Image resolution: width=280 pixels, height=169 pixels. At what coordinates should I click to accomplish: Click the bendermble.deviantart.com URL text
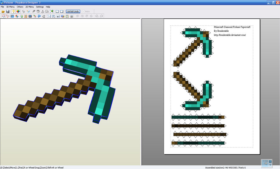[230, 35]
